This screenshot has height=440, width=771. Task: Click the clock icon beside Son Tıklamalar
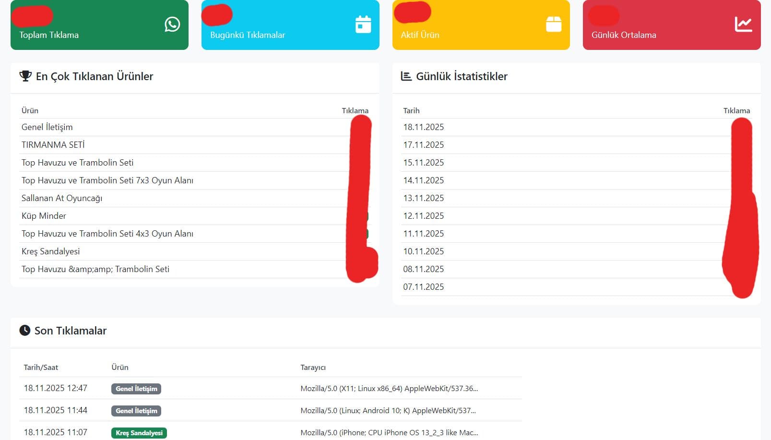tap(25, 330)
